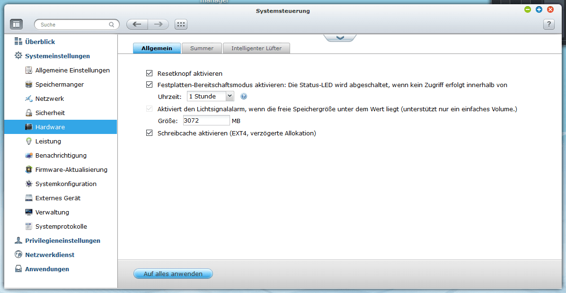566x293 pixels.
Task: Open Firmware-Aktualisierung entry
Action: point(71,169)
